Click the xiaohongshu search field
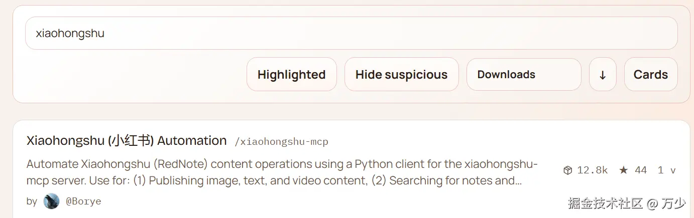The image size is (694, 218). [x=351, y=34]
